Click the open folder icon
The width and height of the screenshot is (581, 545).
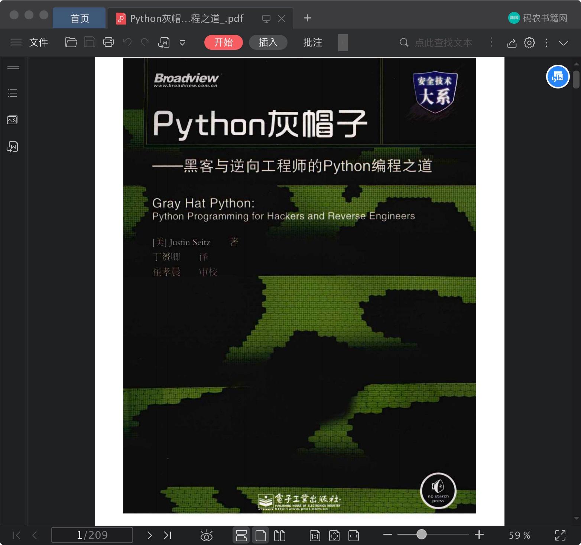71,42
